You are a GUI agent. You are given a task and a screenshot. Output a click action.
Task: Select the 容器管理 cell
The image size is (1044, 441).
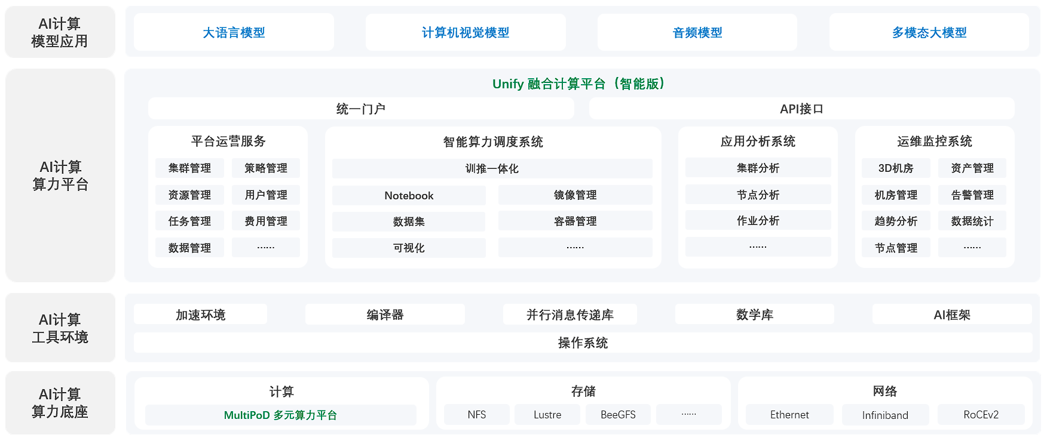pos(575,221)
